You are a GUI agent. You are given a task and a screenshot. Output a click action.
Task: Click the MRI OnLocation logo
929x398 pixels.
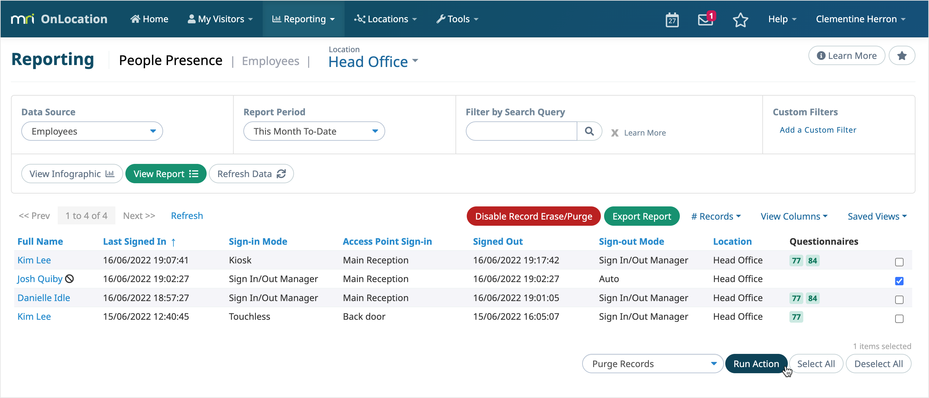coord(59,19)
